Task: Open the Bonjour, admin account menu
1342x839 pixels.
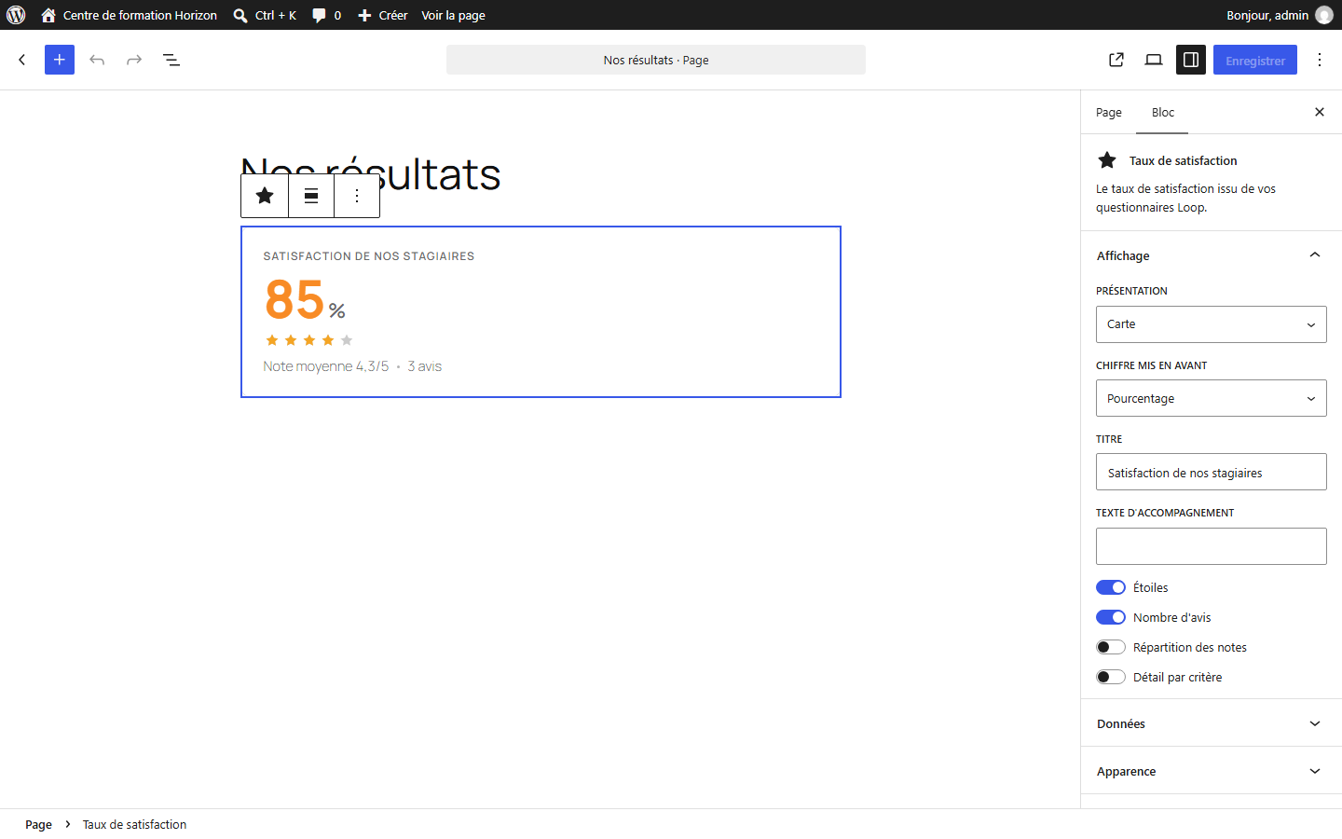Action: tap(1280, 15)
